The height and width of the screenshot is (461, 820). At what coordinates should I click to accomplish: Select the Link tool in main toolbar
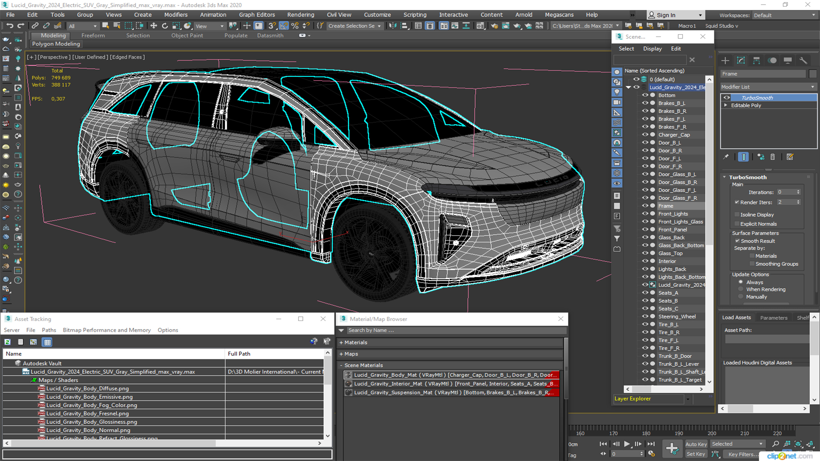35,26
